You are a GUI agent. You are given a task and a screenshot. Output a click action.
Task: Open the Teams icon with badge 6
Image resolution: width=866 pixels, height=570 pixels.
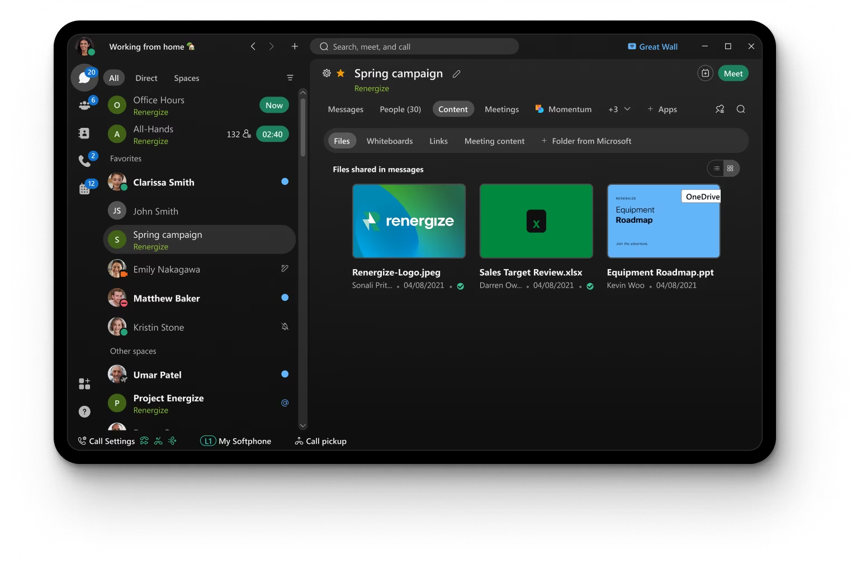pos(85,104)
